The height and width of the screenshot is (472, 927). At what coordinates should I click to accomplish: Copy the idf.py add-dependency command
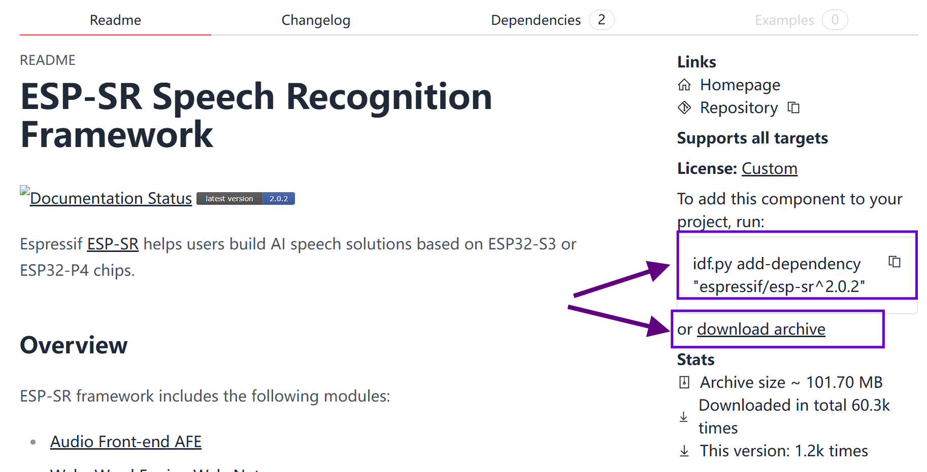point(895,262)
